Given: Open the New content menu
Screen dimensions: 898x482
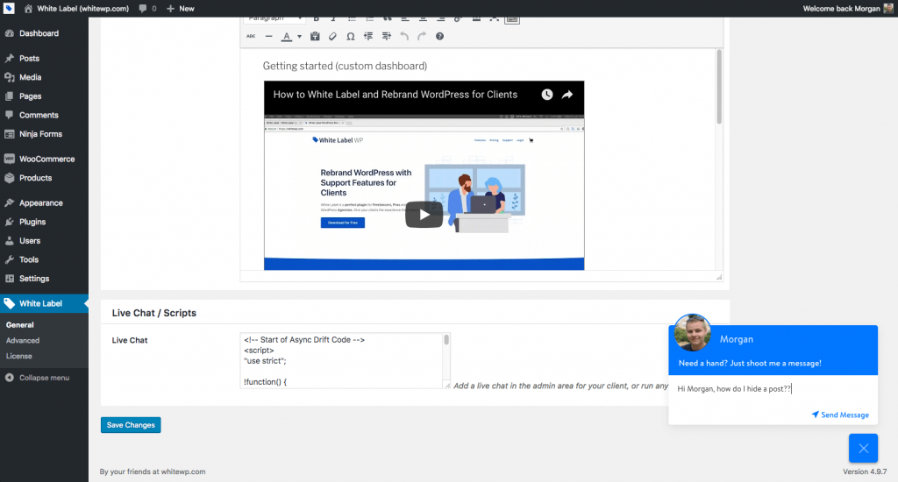Looking at the screenshot, I should 181,9.
